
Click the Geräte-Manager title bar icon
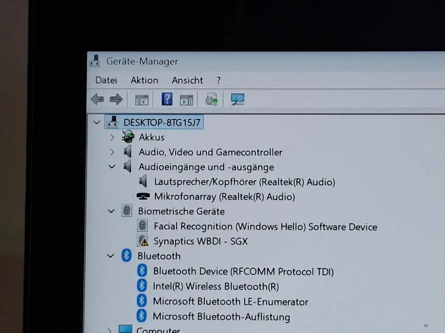(95, 60)
